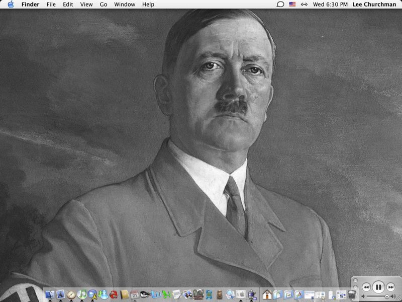Open iChat from the Dock
The height and width of the screenshot is (302, 402).
point(92,294)
